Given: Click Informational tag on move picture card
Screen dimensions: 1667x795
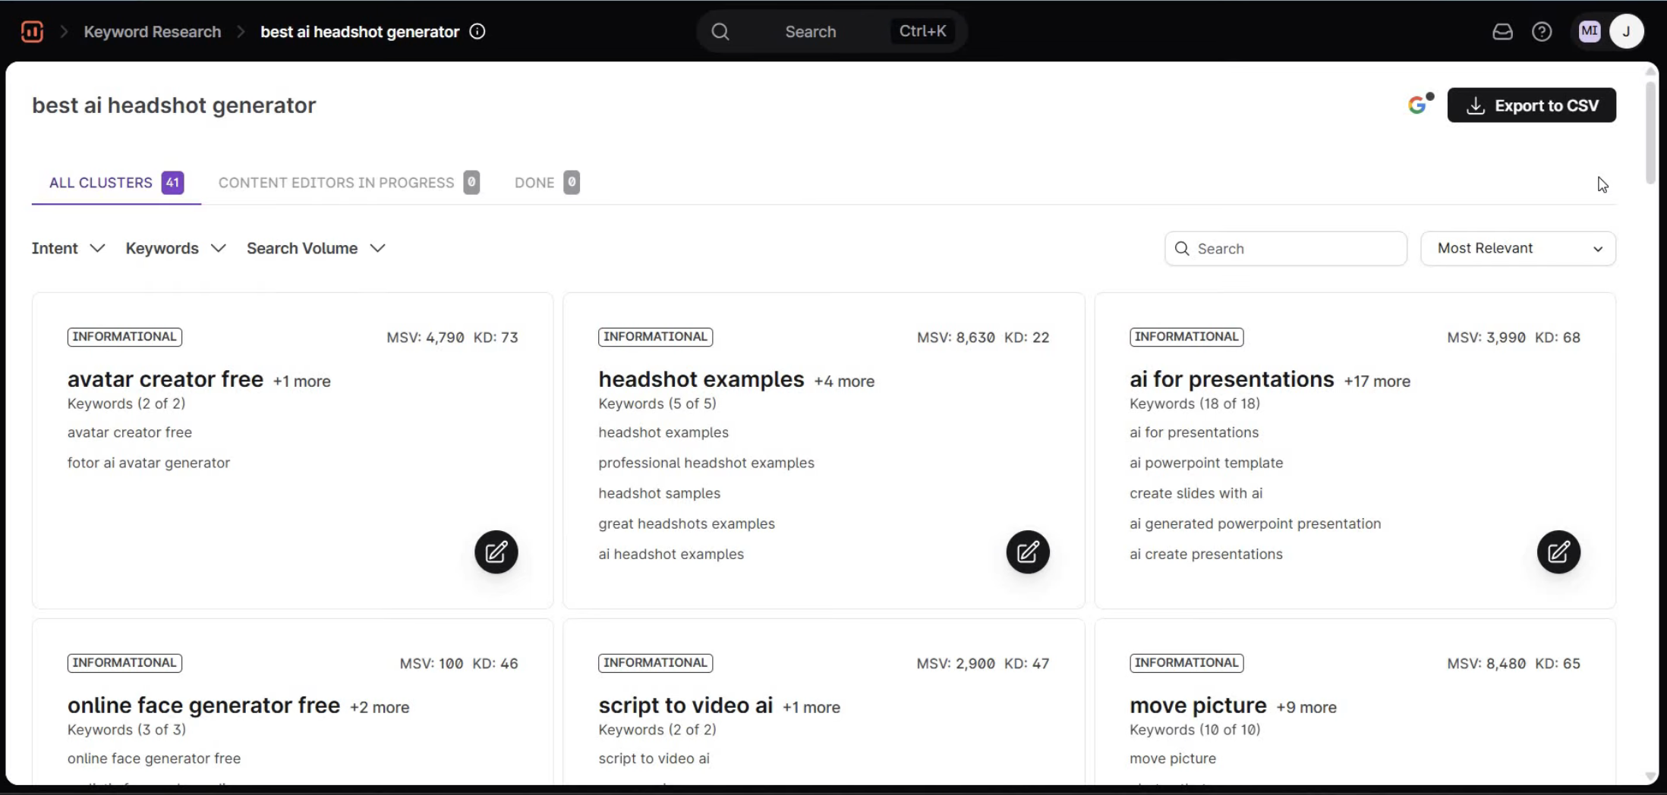Looking at the screenshot, I should tap(1186, 663).
